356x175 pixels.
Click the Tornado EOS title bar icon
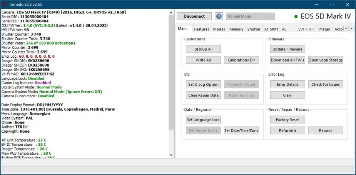pyautogui.click(x=4, y=4)
